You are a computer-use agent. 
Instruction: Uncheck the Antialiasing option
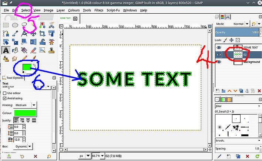coord(5,98)
